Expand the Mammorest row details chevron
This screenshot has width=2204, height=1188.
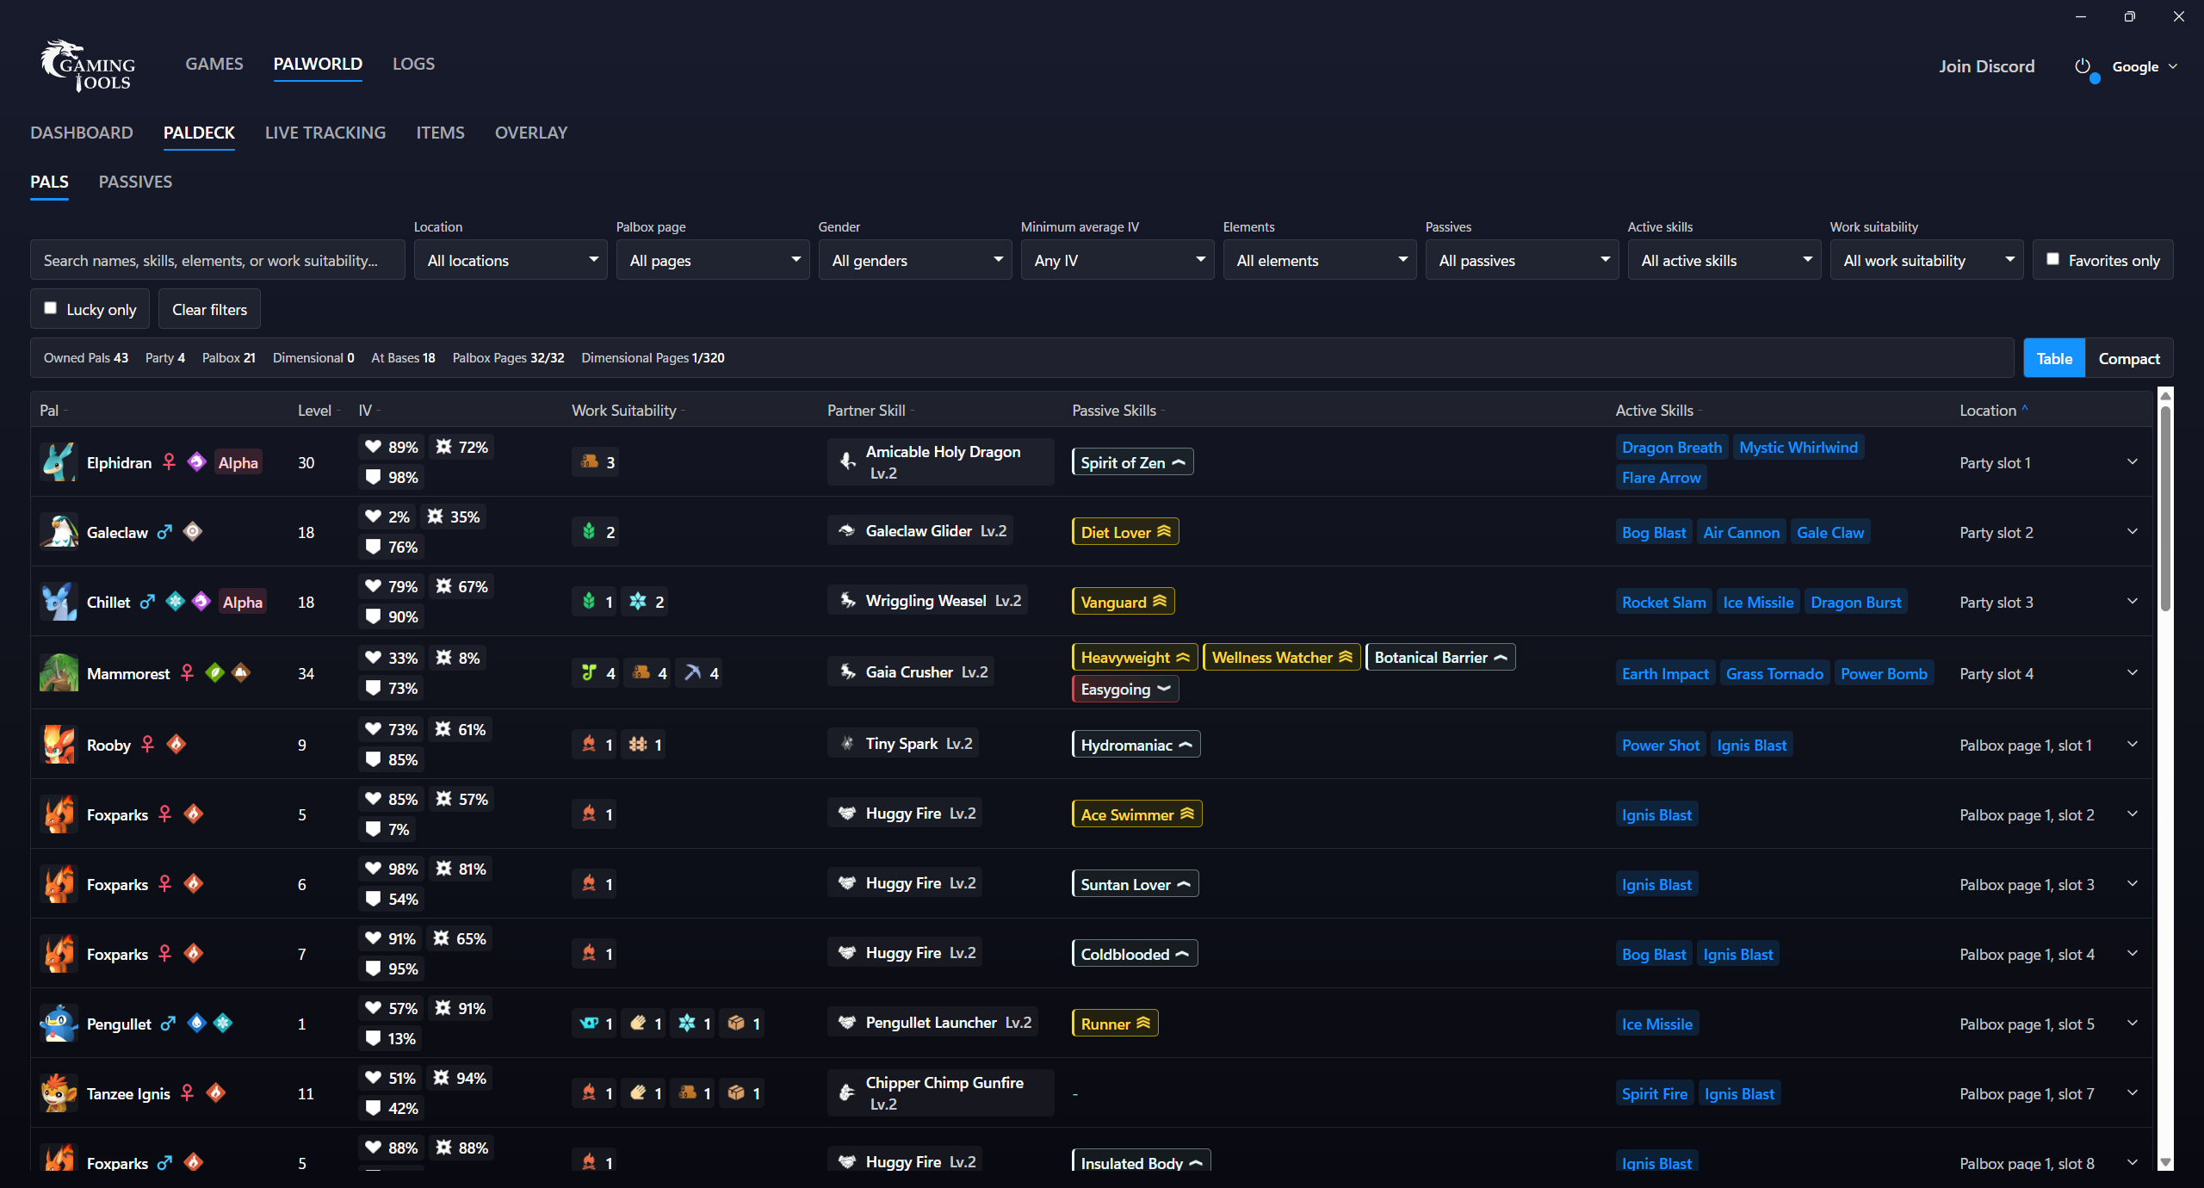(2133, 673)
